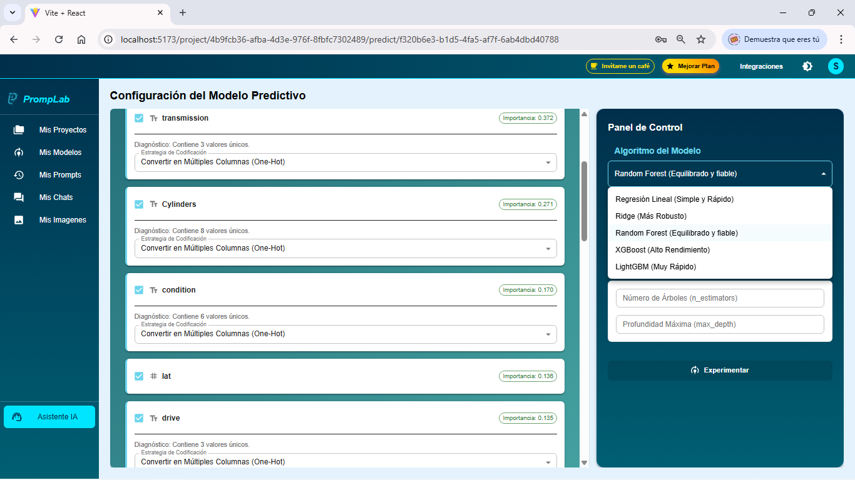Click the Mis Chats bubble icon

(19, 197)
